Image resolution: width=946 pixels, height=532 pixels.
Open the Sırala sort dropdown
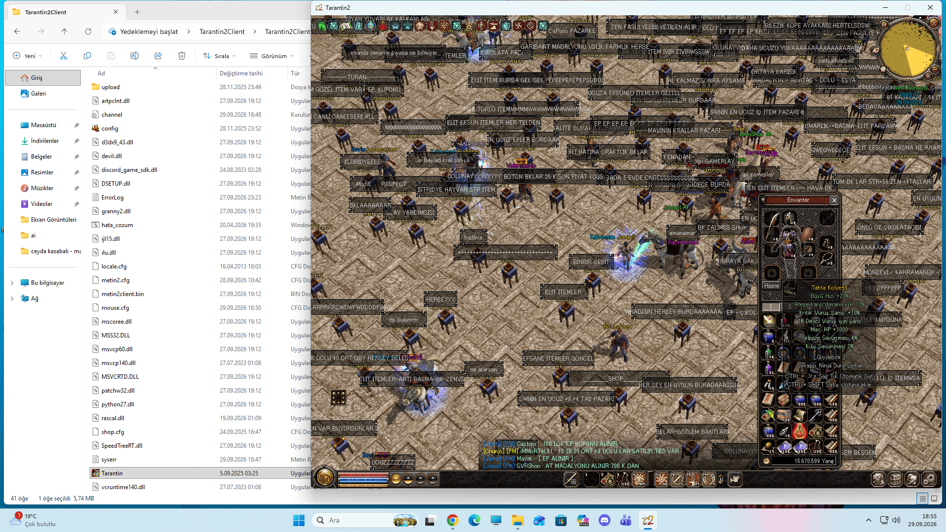point(220,56)
